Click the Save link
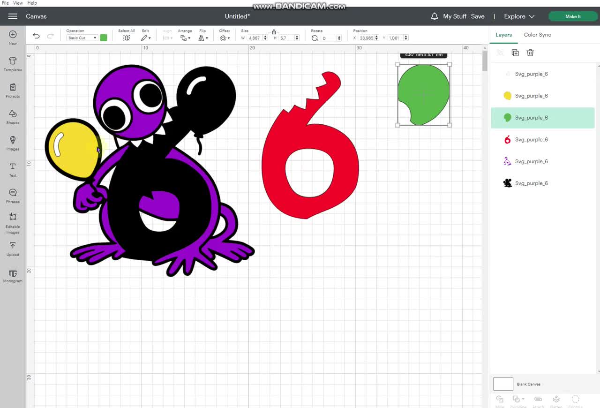The image size is (600, 408). tap(478, 16)
